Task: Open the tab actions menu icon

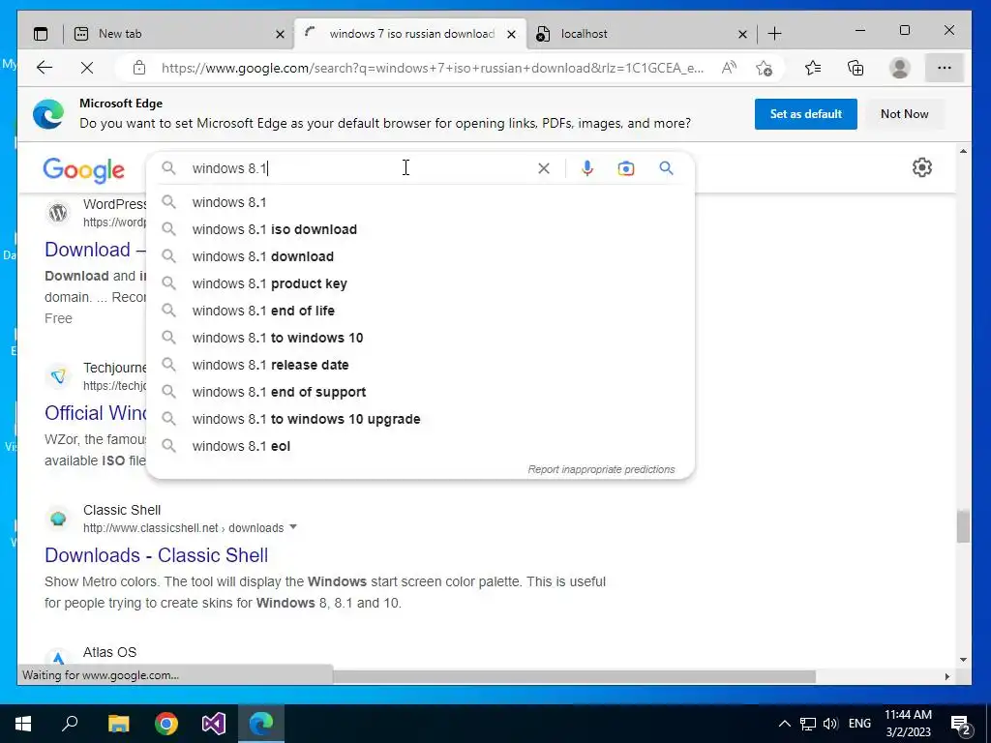Action: point(41,34)
